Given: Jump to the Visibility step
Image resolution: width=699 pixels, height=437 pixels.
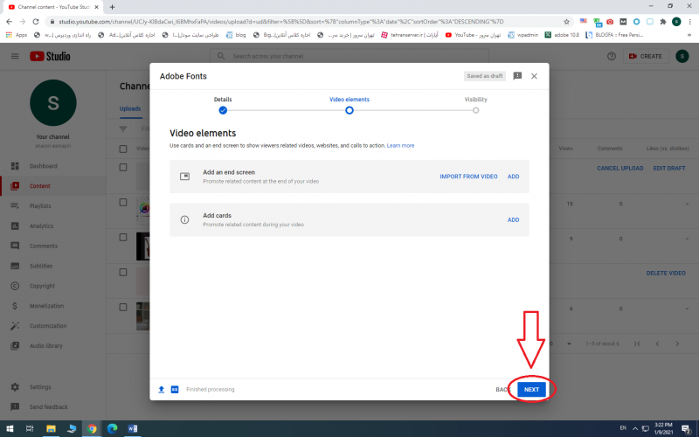Looking at the screenshot, I should point(475,110).
